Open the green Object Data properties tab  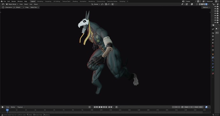(213, 70)
